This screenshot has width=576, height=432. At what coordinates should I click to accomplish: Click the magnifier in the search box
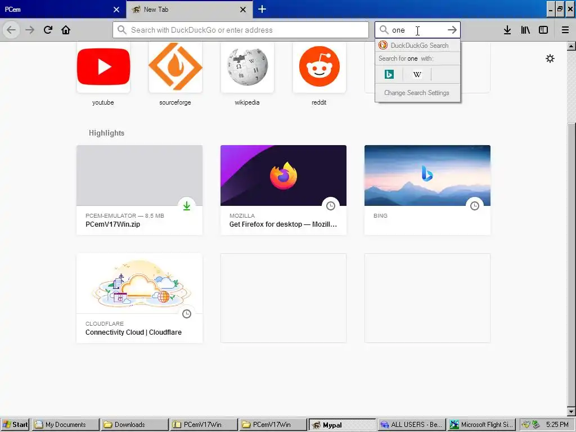click(384, 30)
